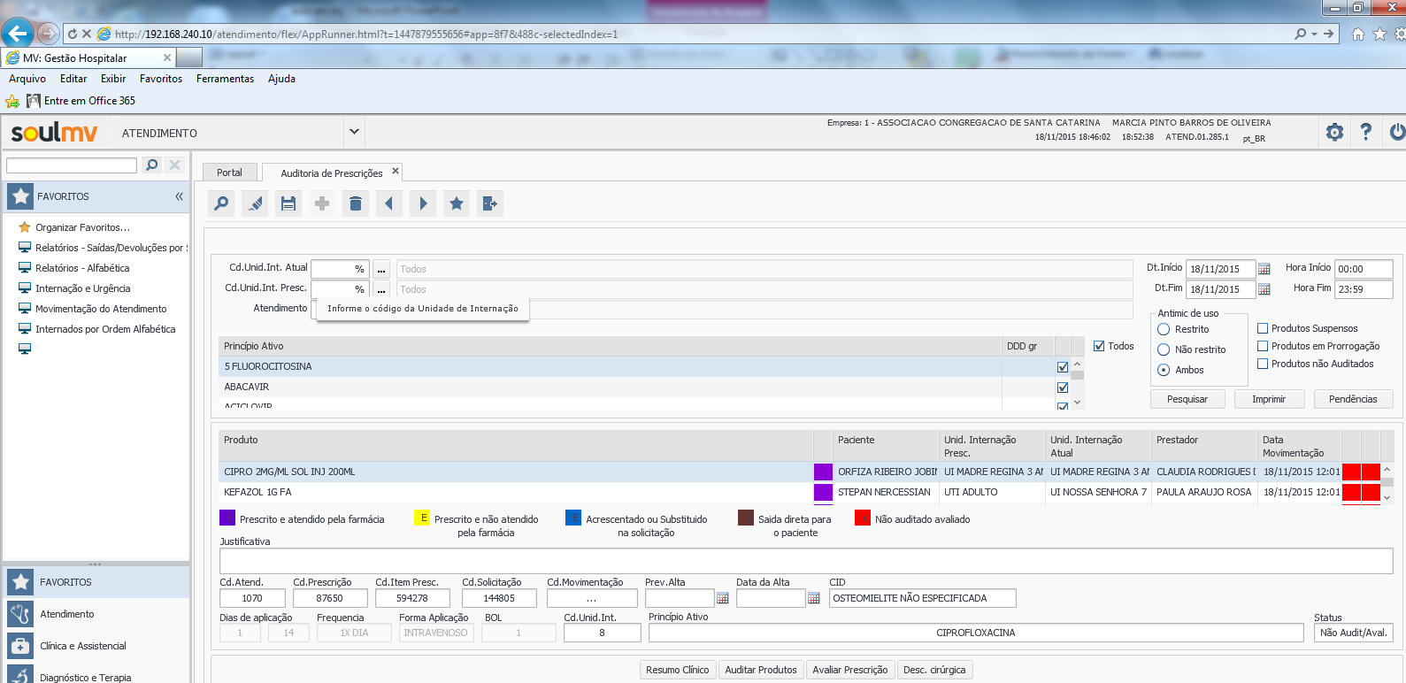The height and width of the screenshot is (683, 1406).
Task: Expand the ATENDIMENTO module dropdown
Action: point(354,132)
